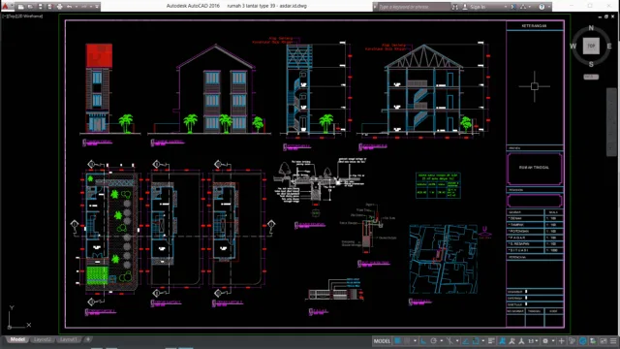The width and height of the screenshot is (620, 349).
Task: Switch to the Model tab
Action: (x=17, y=339)
